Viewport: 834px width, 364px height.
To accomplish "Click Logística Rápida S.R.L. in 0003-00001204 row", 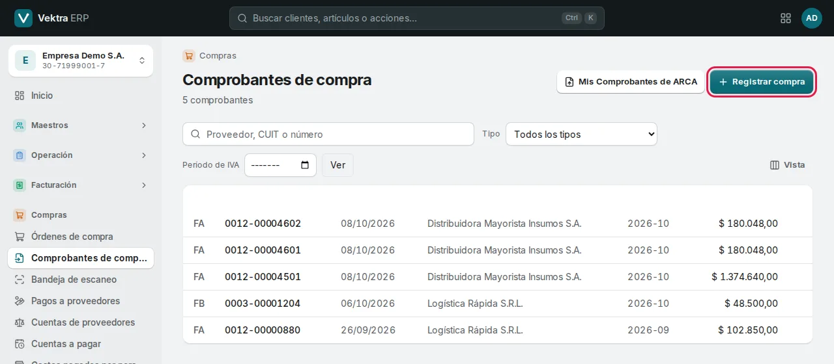I will 475,304.
